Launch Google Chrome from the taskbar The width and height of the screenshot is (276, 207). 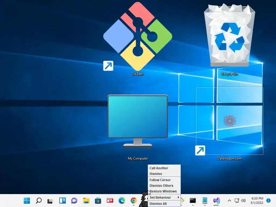tap(134, 201)
